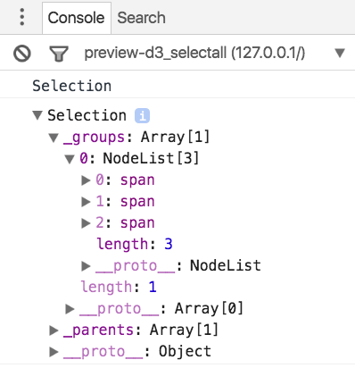Viewport: 355px width, 368px height.
Task: Switch to the Console tab
Action: pos(77,18)
